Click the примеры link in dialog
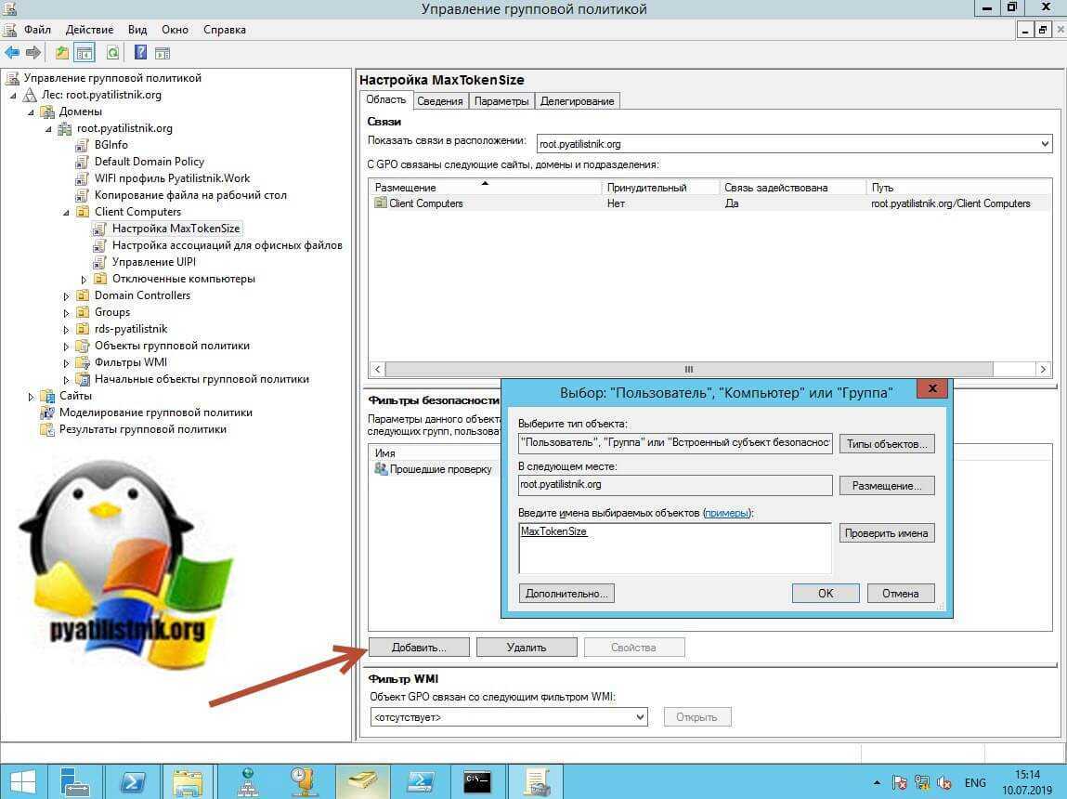 726,513
